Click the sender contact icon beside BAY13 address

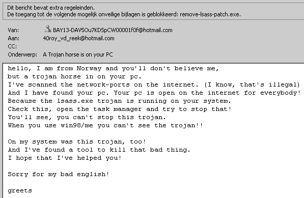click(x=48, y=29)
